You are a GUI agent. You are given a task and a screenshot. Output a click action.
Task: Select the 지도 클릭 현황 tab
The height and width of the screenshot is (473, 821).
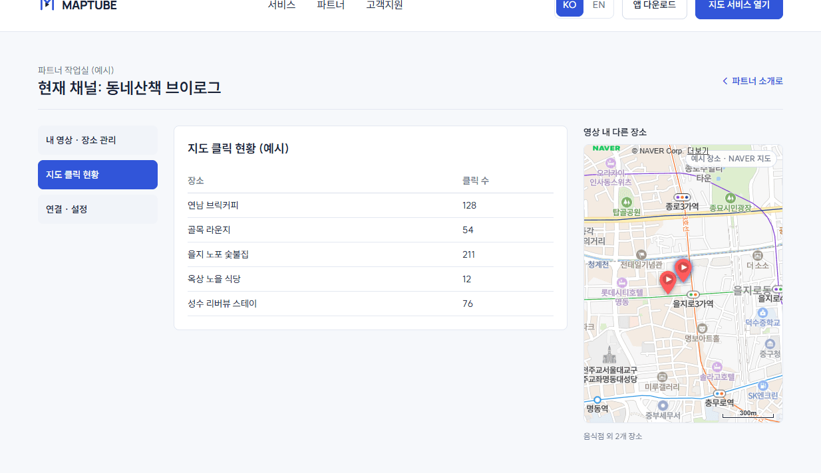[98, 175]
